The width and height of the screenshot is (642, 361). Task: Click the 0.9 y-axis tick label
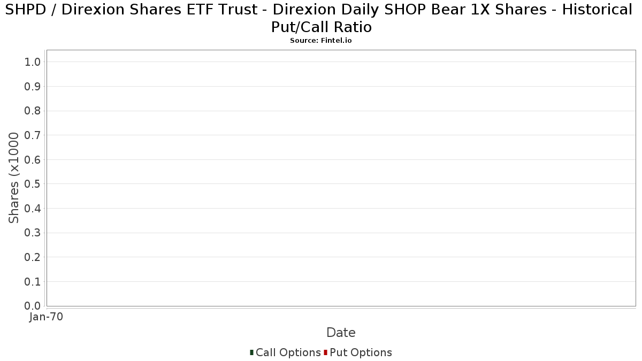(33, 87)
